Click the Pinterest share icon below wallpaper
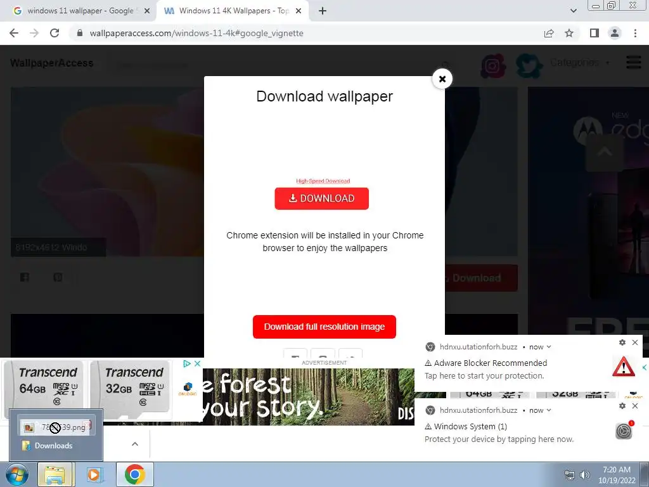649x487 pixels. point(58,278)
